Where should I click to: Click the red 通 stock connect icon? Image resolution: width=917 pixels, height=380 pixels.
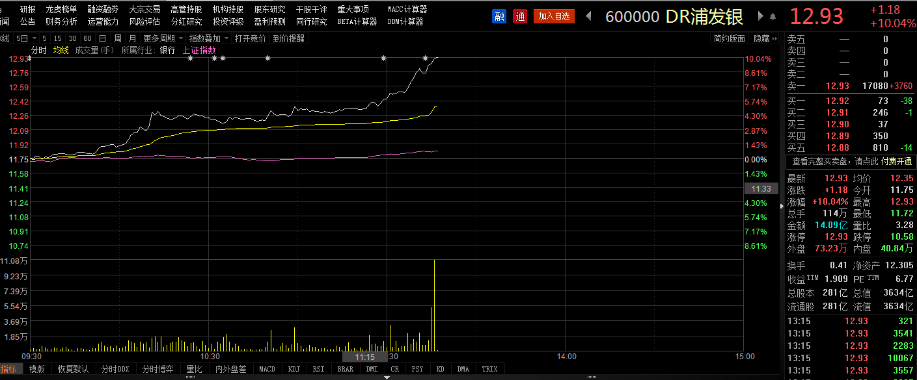tap(519, 16)
